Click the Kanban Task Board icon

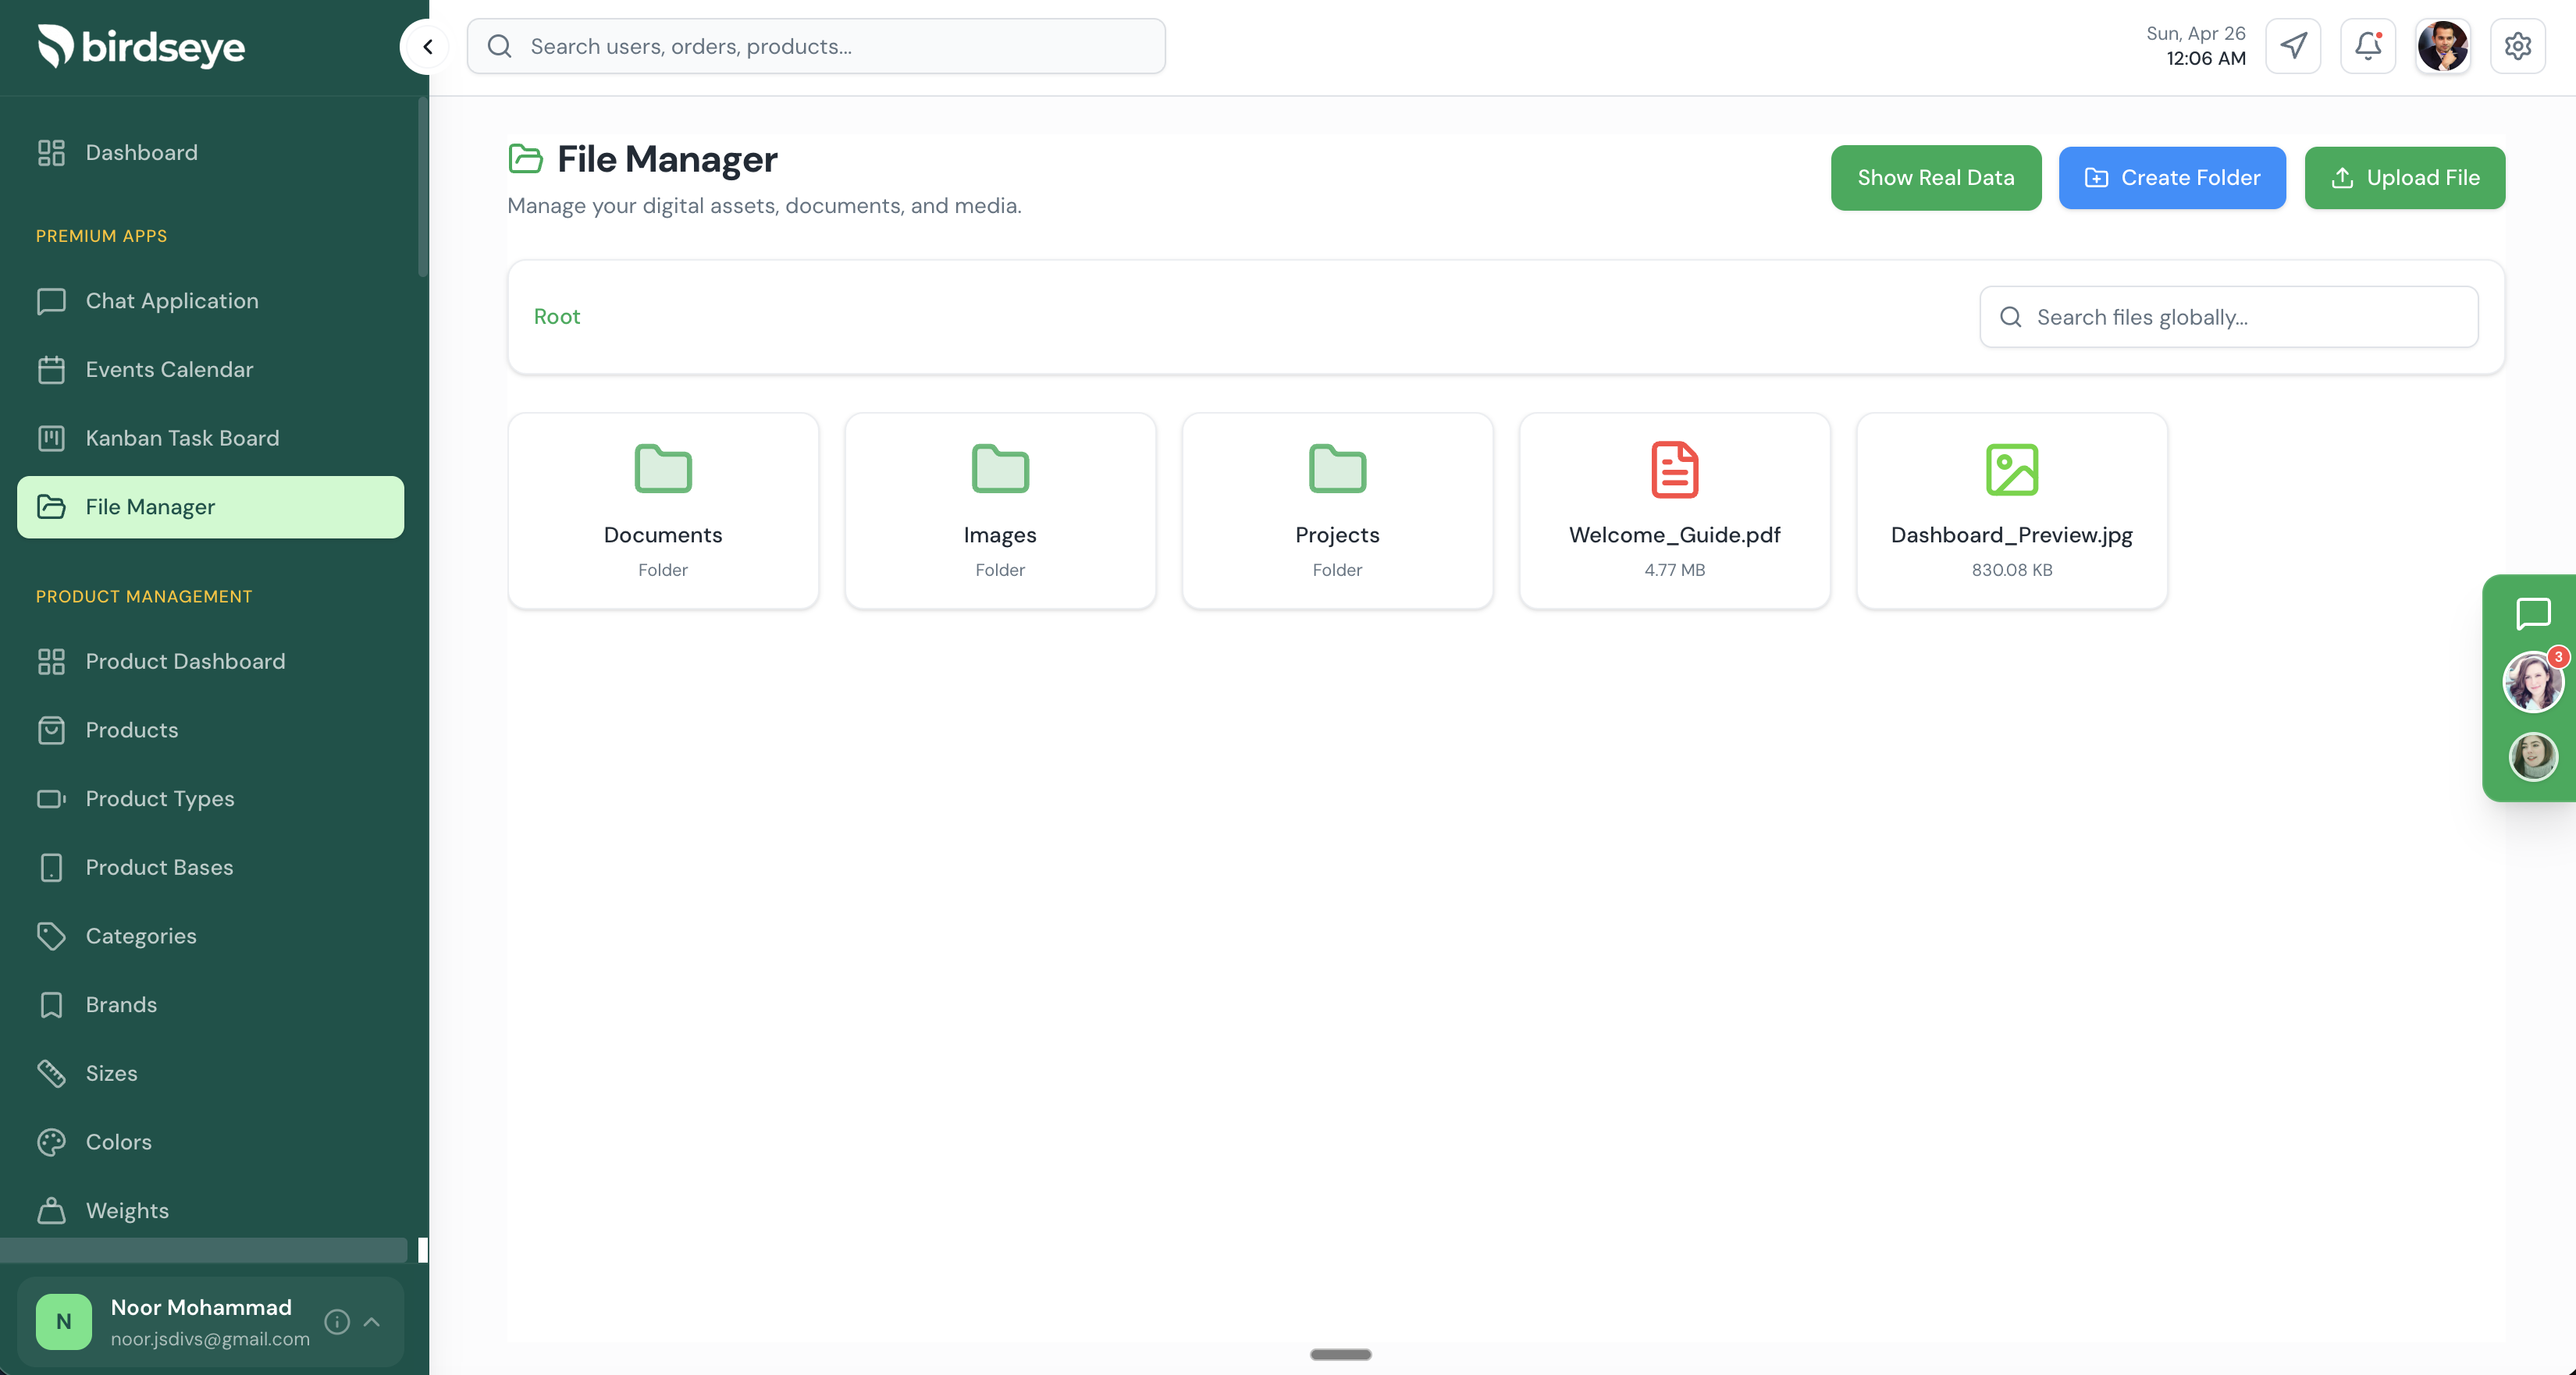[x=51, y=438]
